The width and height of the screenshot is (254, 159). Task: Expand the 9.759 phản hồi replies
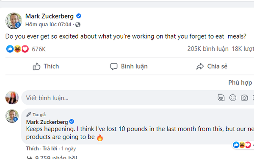pyautogui.click(x=52, y=157)
